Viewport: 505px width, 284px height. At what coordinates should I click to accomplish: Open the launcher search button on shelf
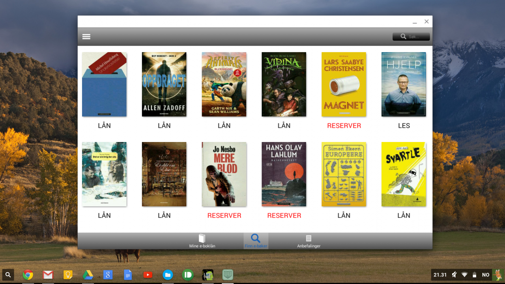pos(8,275)
